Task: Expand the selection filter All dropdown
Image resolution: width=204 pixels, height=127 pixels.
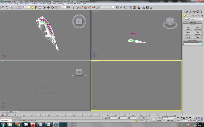Action: [x=26, y=7]
